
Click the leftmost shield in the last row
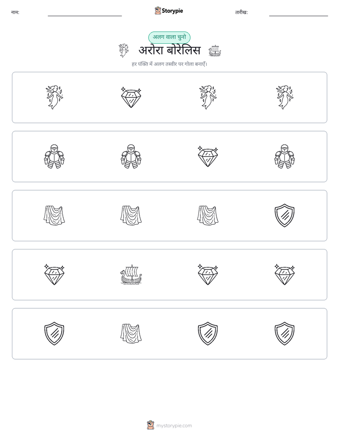[x=54, y=334]
